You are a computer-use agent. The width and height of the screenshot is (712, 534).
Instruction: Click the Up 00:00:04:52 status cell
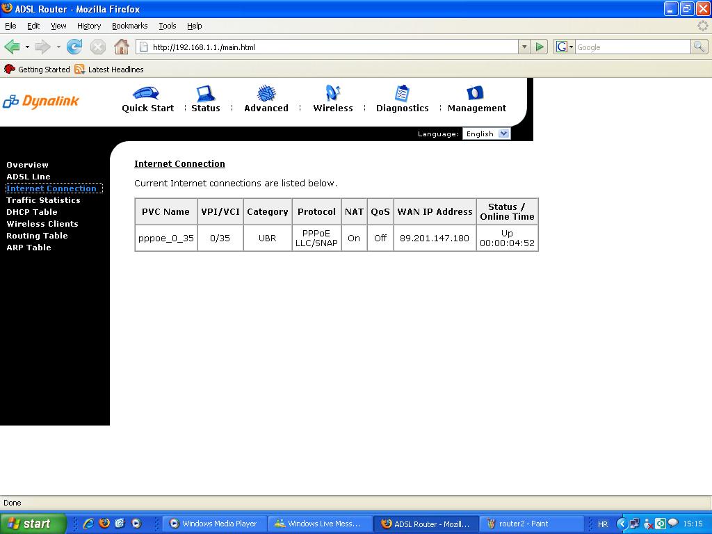(507, 238)
